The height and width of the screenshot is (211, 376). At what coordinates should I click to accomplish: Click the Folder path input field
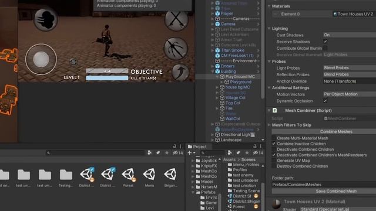pyautogui.click(x=324, y=185)
